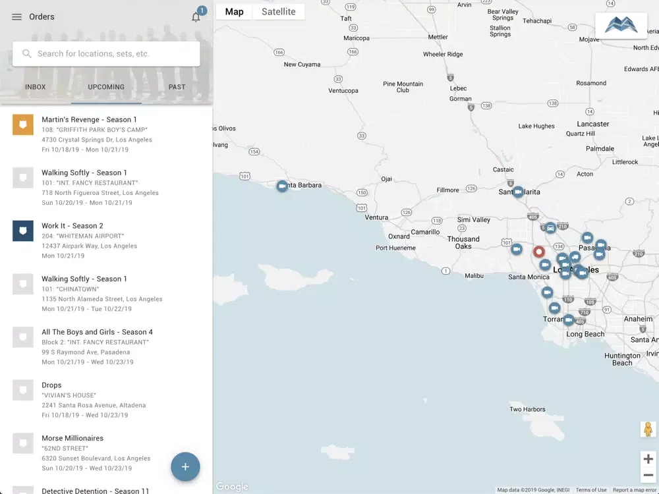Image resolution: width=659 pixels, height=494 pixels.
Task: Select the 718 North Figueroa Street address
Action: [100, 193]
